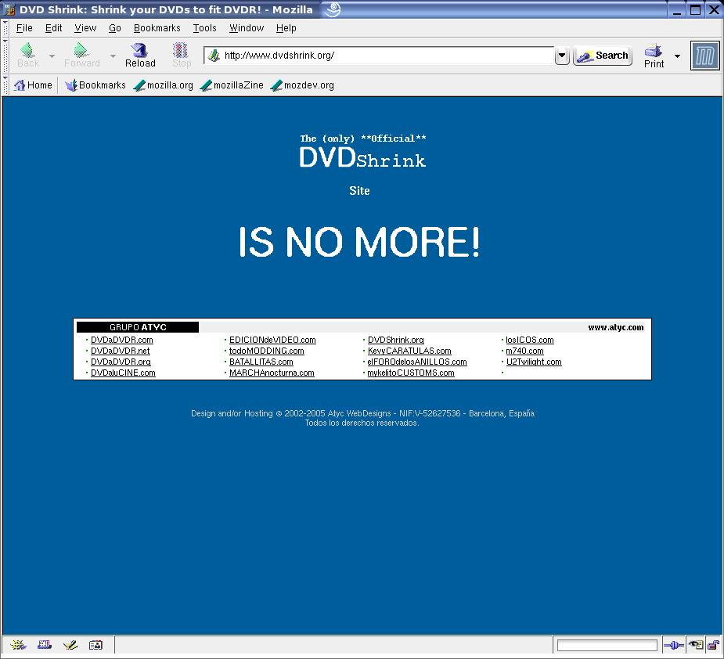Click the www.atyc.com link
Screen dimensions: 724x659
615,327
